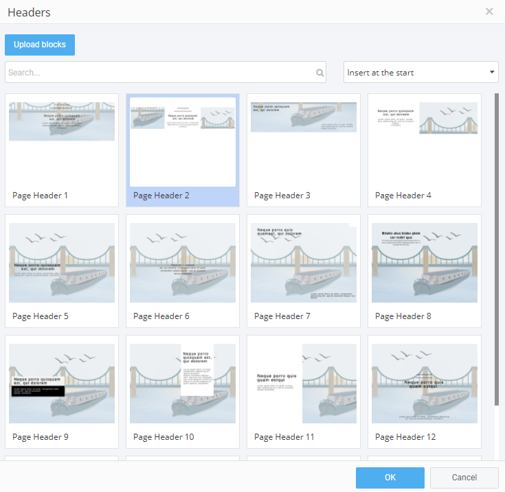
Task: Choose Page Header 9 with black text box
Action: [x=62, y=391]
